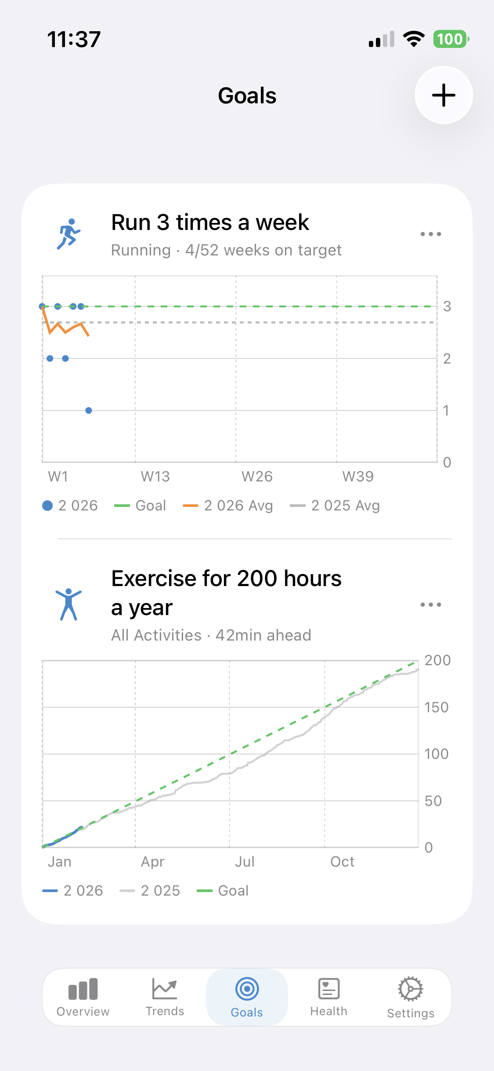Open options menu for Exercise 200 hours goal
The height and width of the screenshot is (1071, 494).
click(431, 605)
